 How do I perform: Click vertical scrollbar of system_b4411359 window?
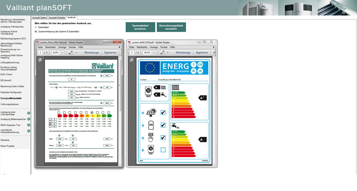[x=214, y=111]
